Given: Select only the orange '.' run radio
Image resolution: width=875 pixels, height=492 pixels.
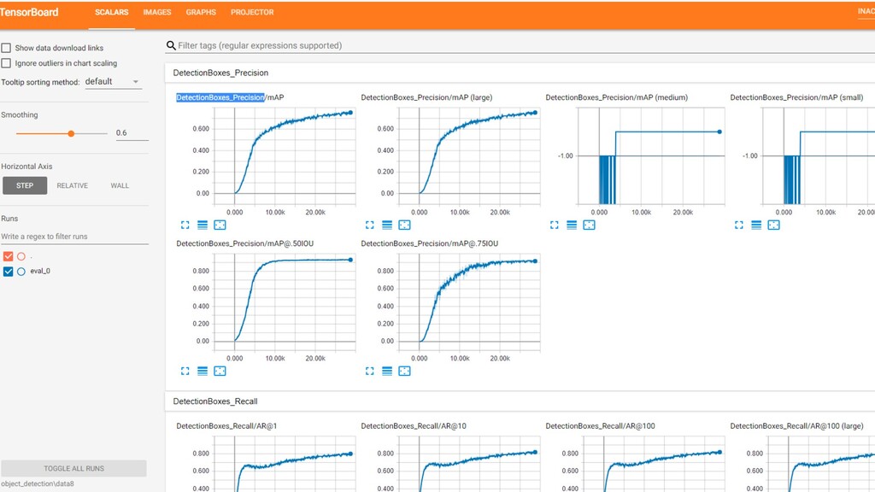Looking at the screenshot, I should coord(21,256).
